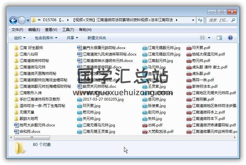Select 江南无锡马元帅.jpg file name
This screenshot has width=246, height=165.
click(99, 125)
